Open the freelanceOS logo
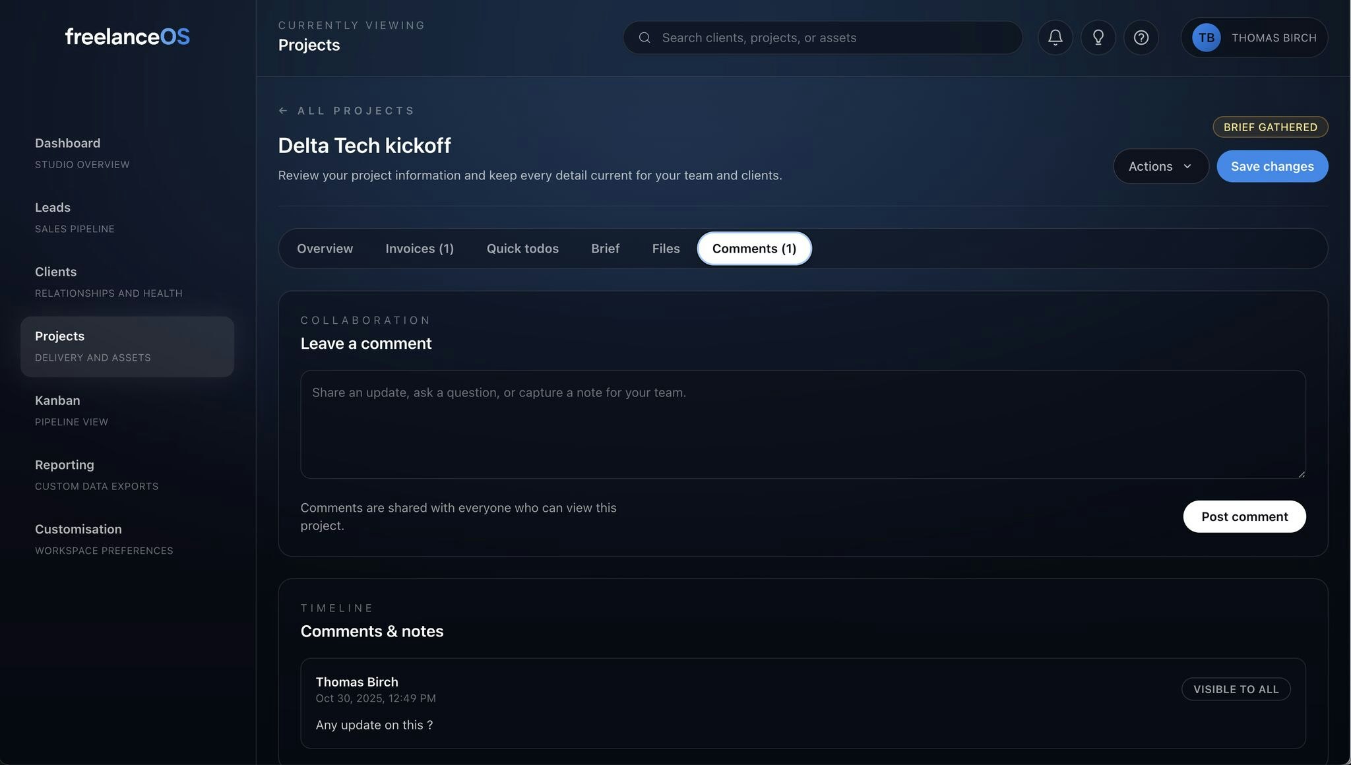This screenshot has height=765, width=1351. pyautogui.click(x=127, y=36)
